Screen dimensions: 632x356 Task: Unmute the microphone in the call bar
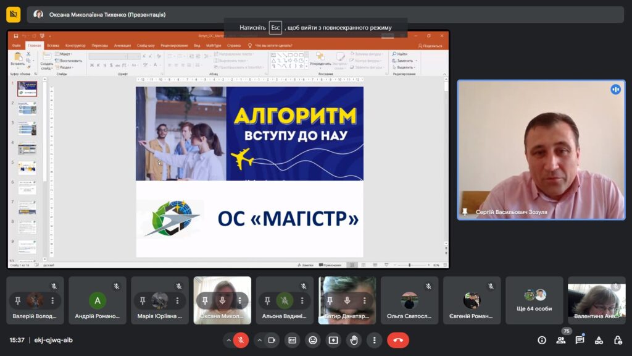241,340
